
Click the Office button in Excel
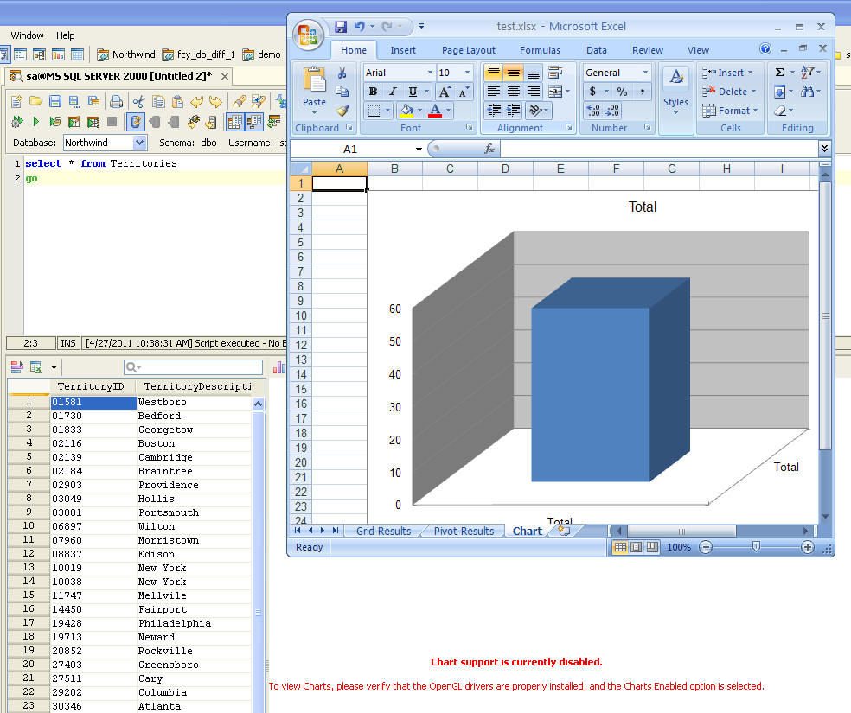coord(308,35)
